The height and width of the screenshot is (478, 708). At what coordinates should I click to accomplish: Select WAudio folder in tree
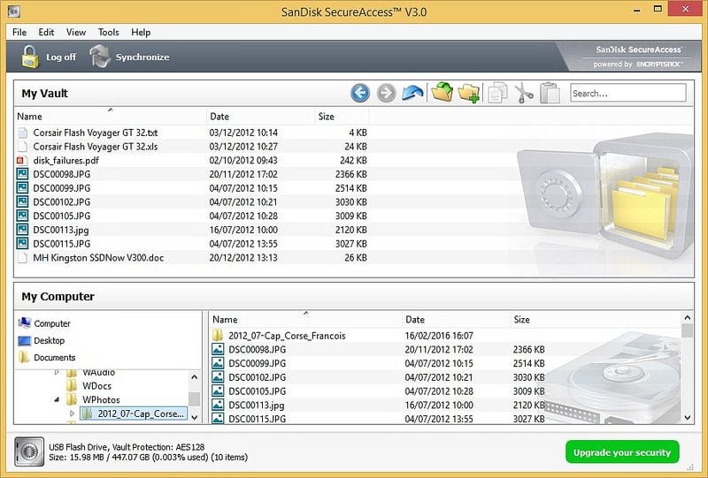[x=99, y=373]
